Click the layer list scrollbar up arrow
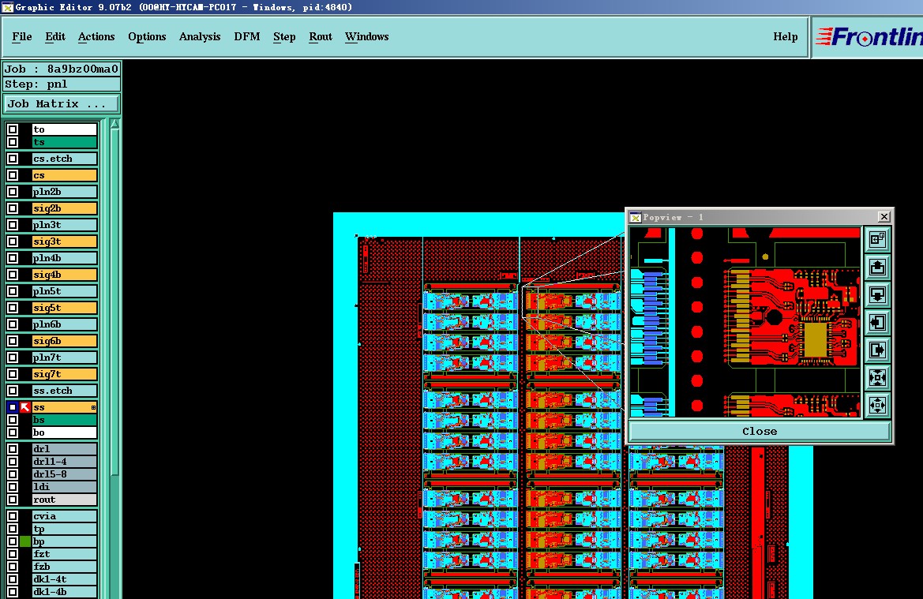The height and width of the screenshot is (599, 923). 114,124
